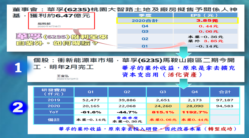Click the cyan down arrow below the EPS table
Screen dimensions: 249x138
[184, 51]
